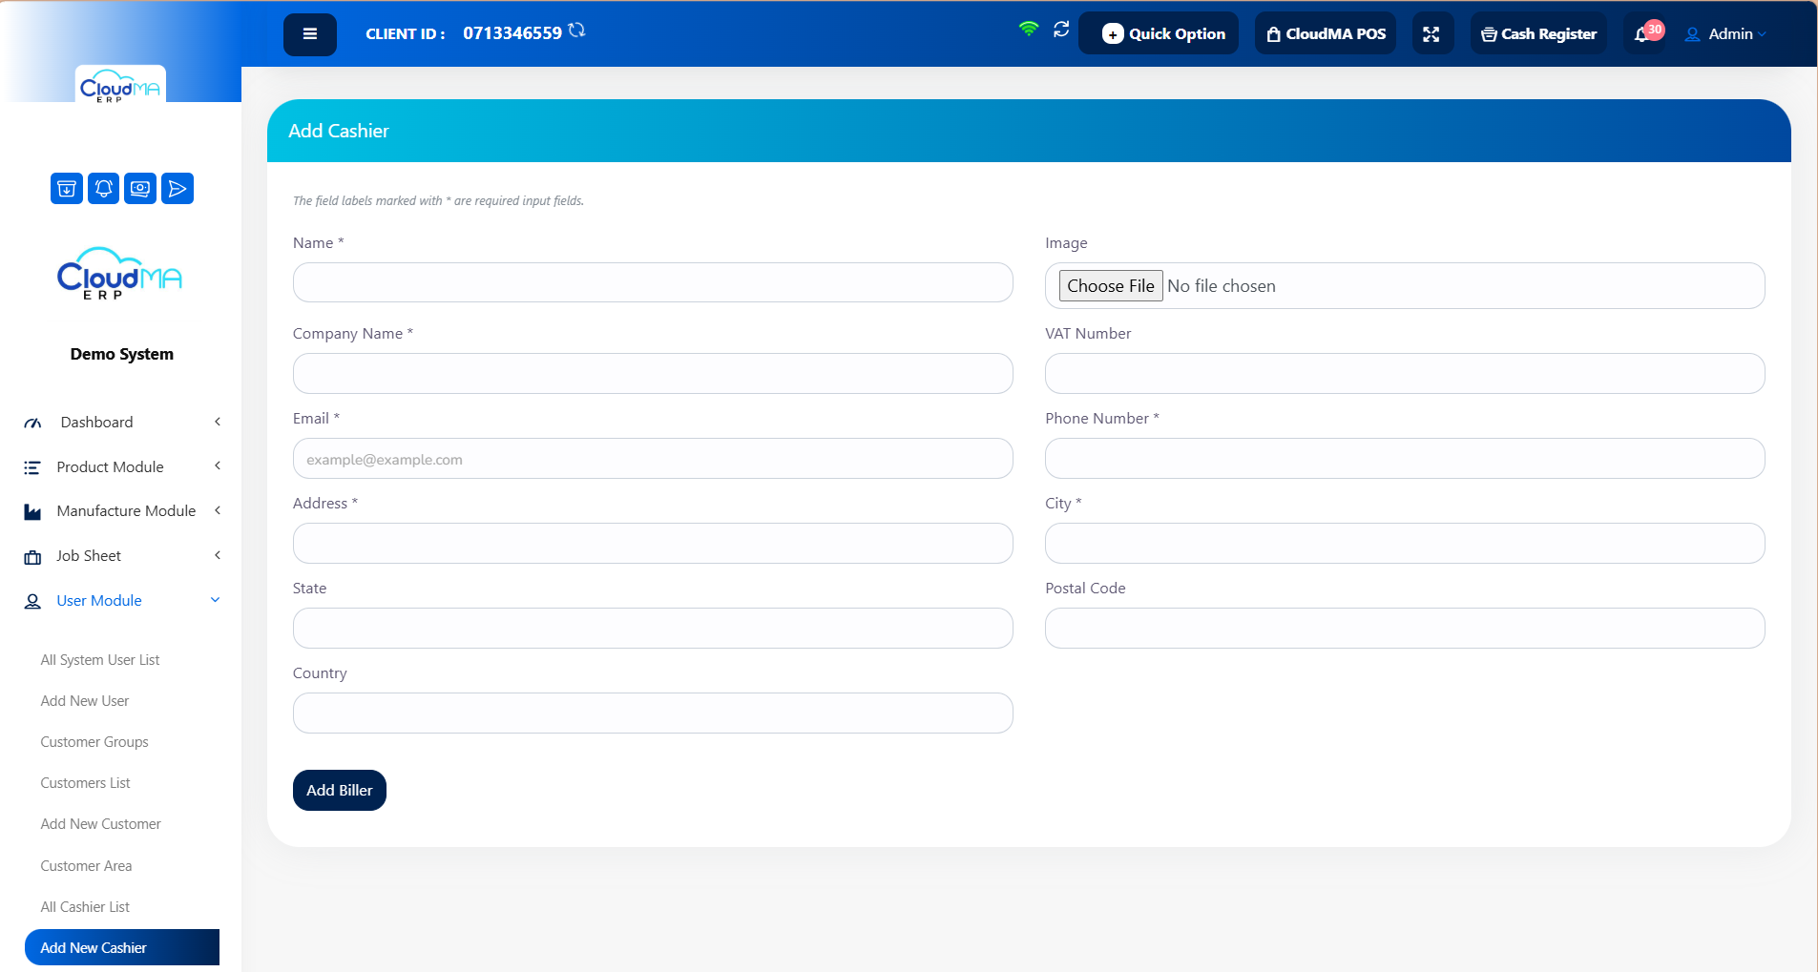Viewport: 1818px width, 972px height.
Task: Expand the Product Module chevron
Action: click(x=218, y=466)
